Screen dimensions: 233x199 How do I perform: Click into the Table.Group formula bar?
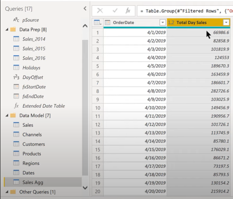(x=185, y=11)
